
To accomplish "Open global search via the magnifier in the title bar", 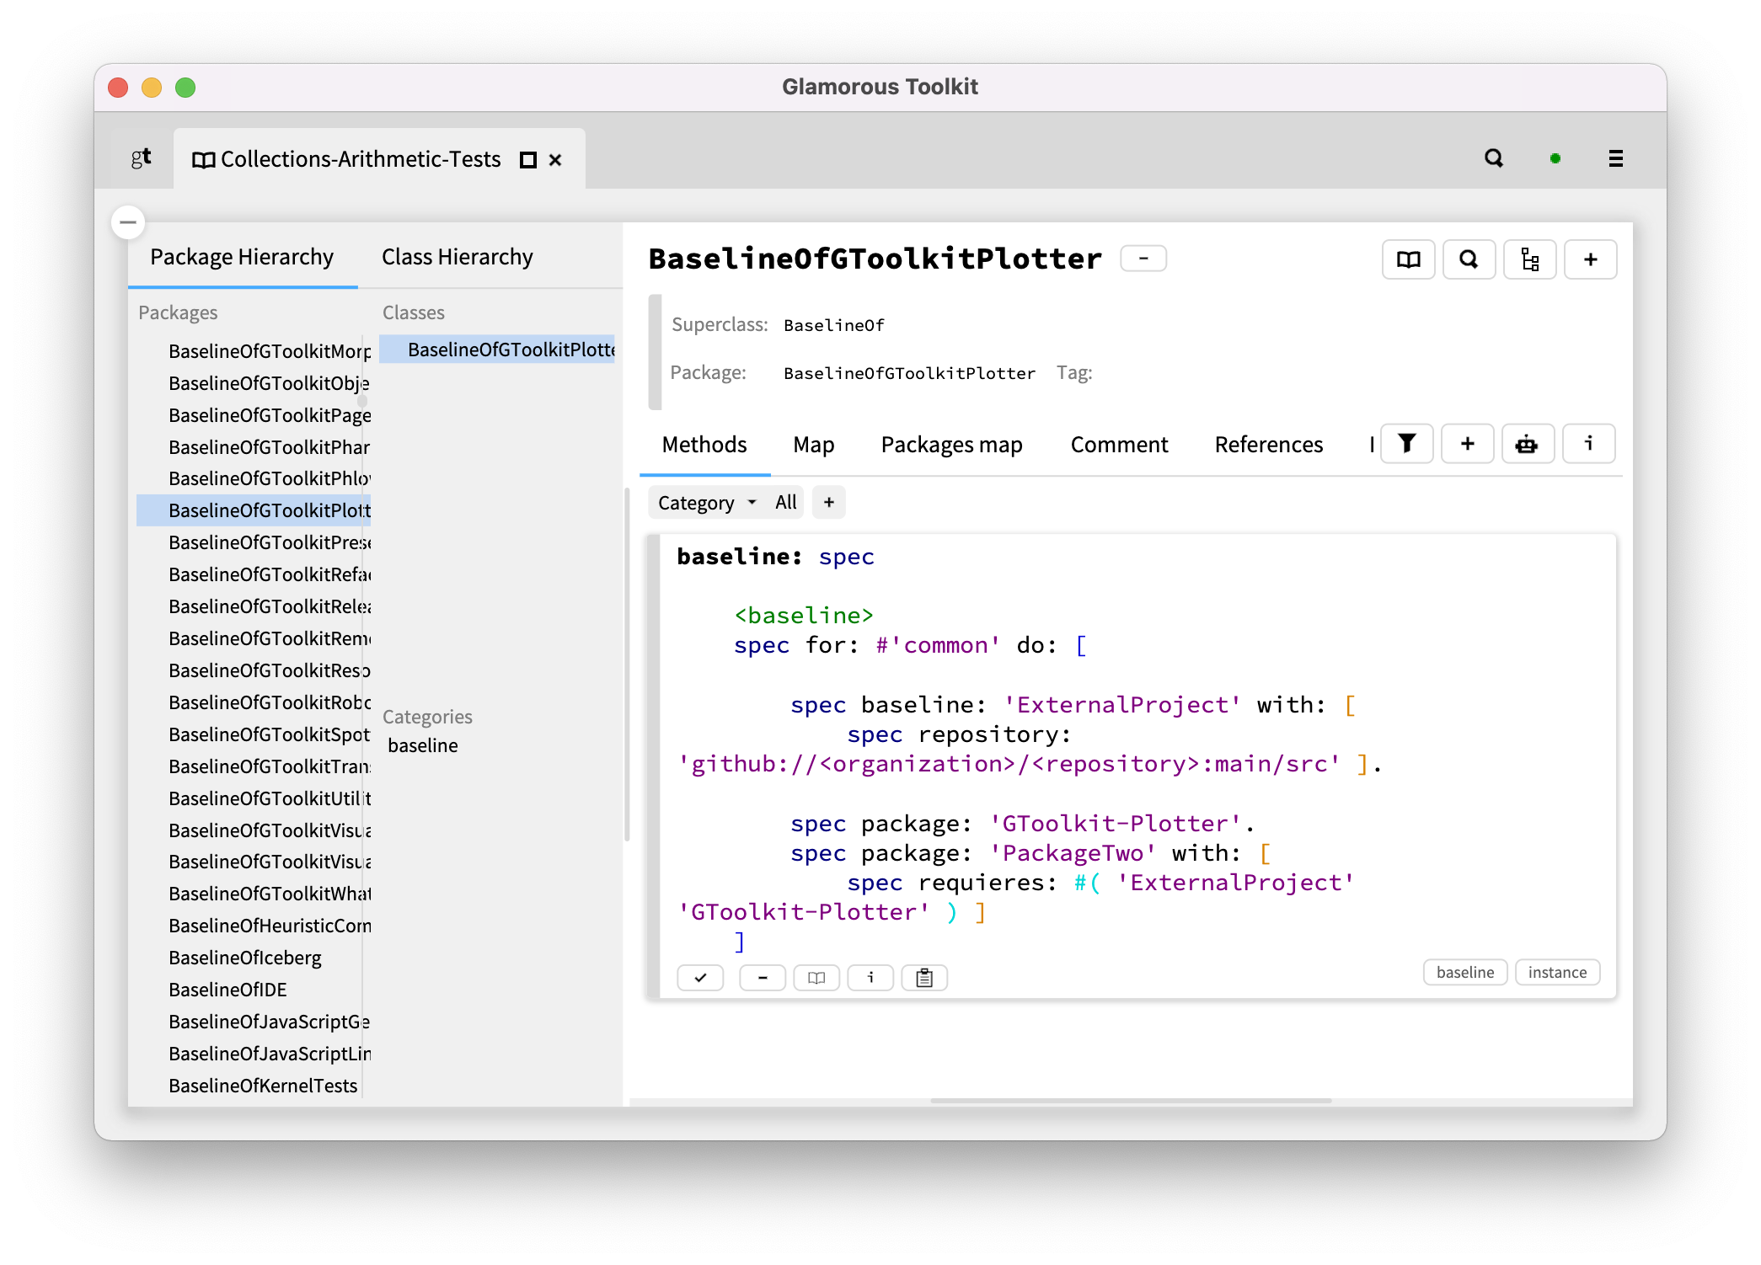I will coord(1494,158).
